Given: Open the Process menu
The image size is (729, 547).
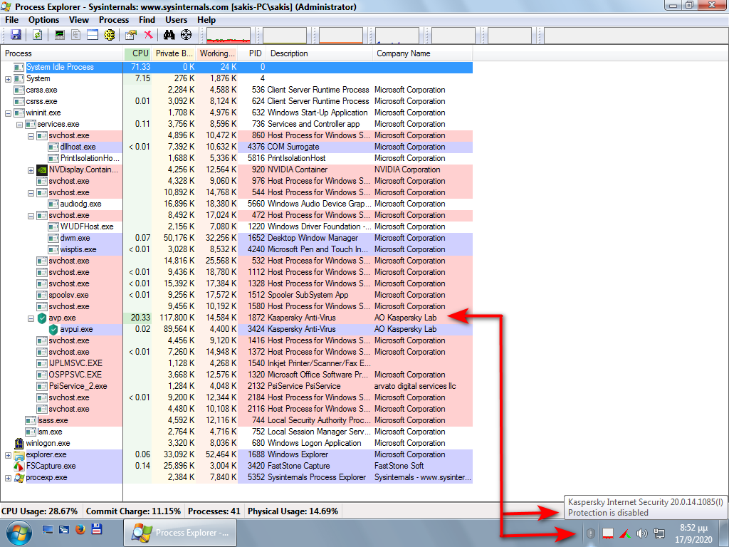Looking at the screenshot, I should [x=114, y=20].
